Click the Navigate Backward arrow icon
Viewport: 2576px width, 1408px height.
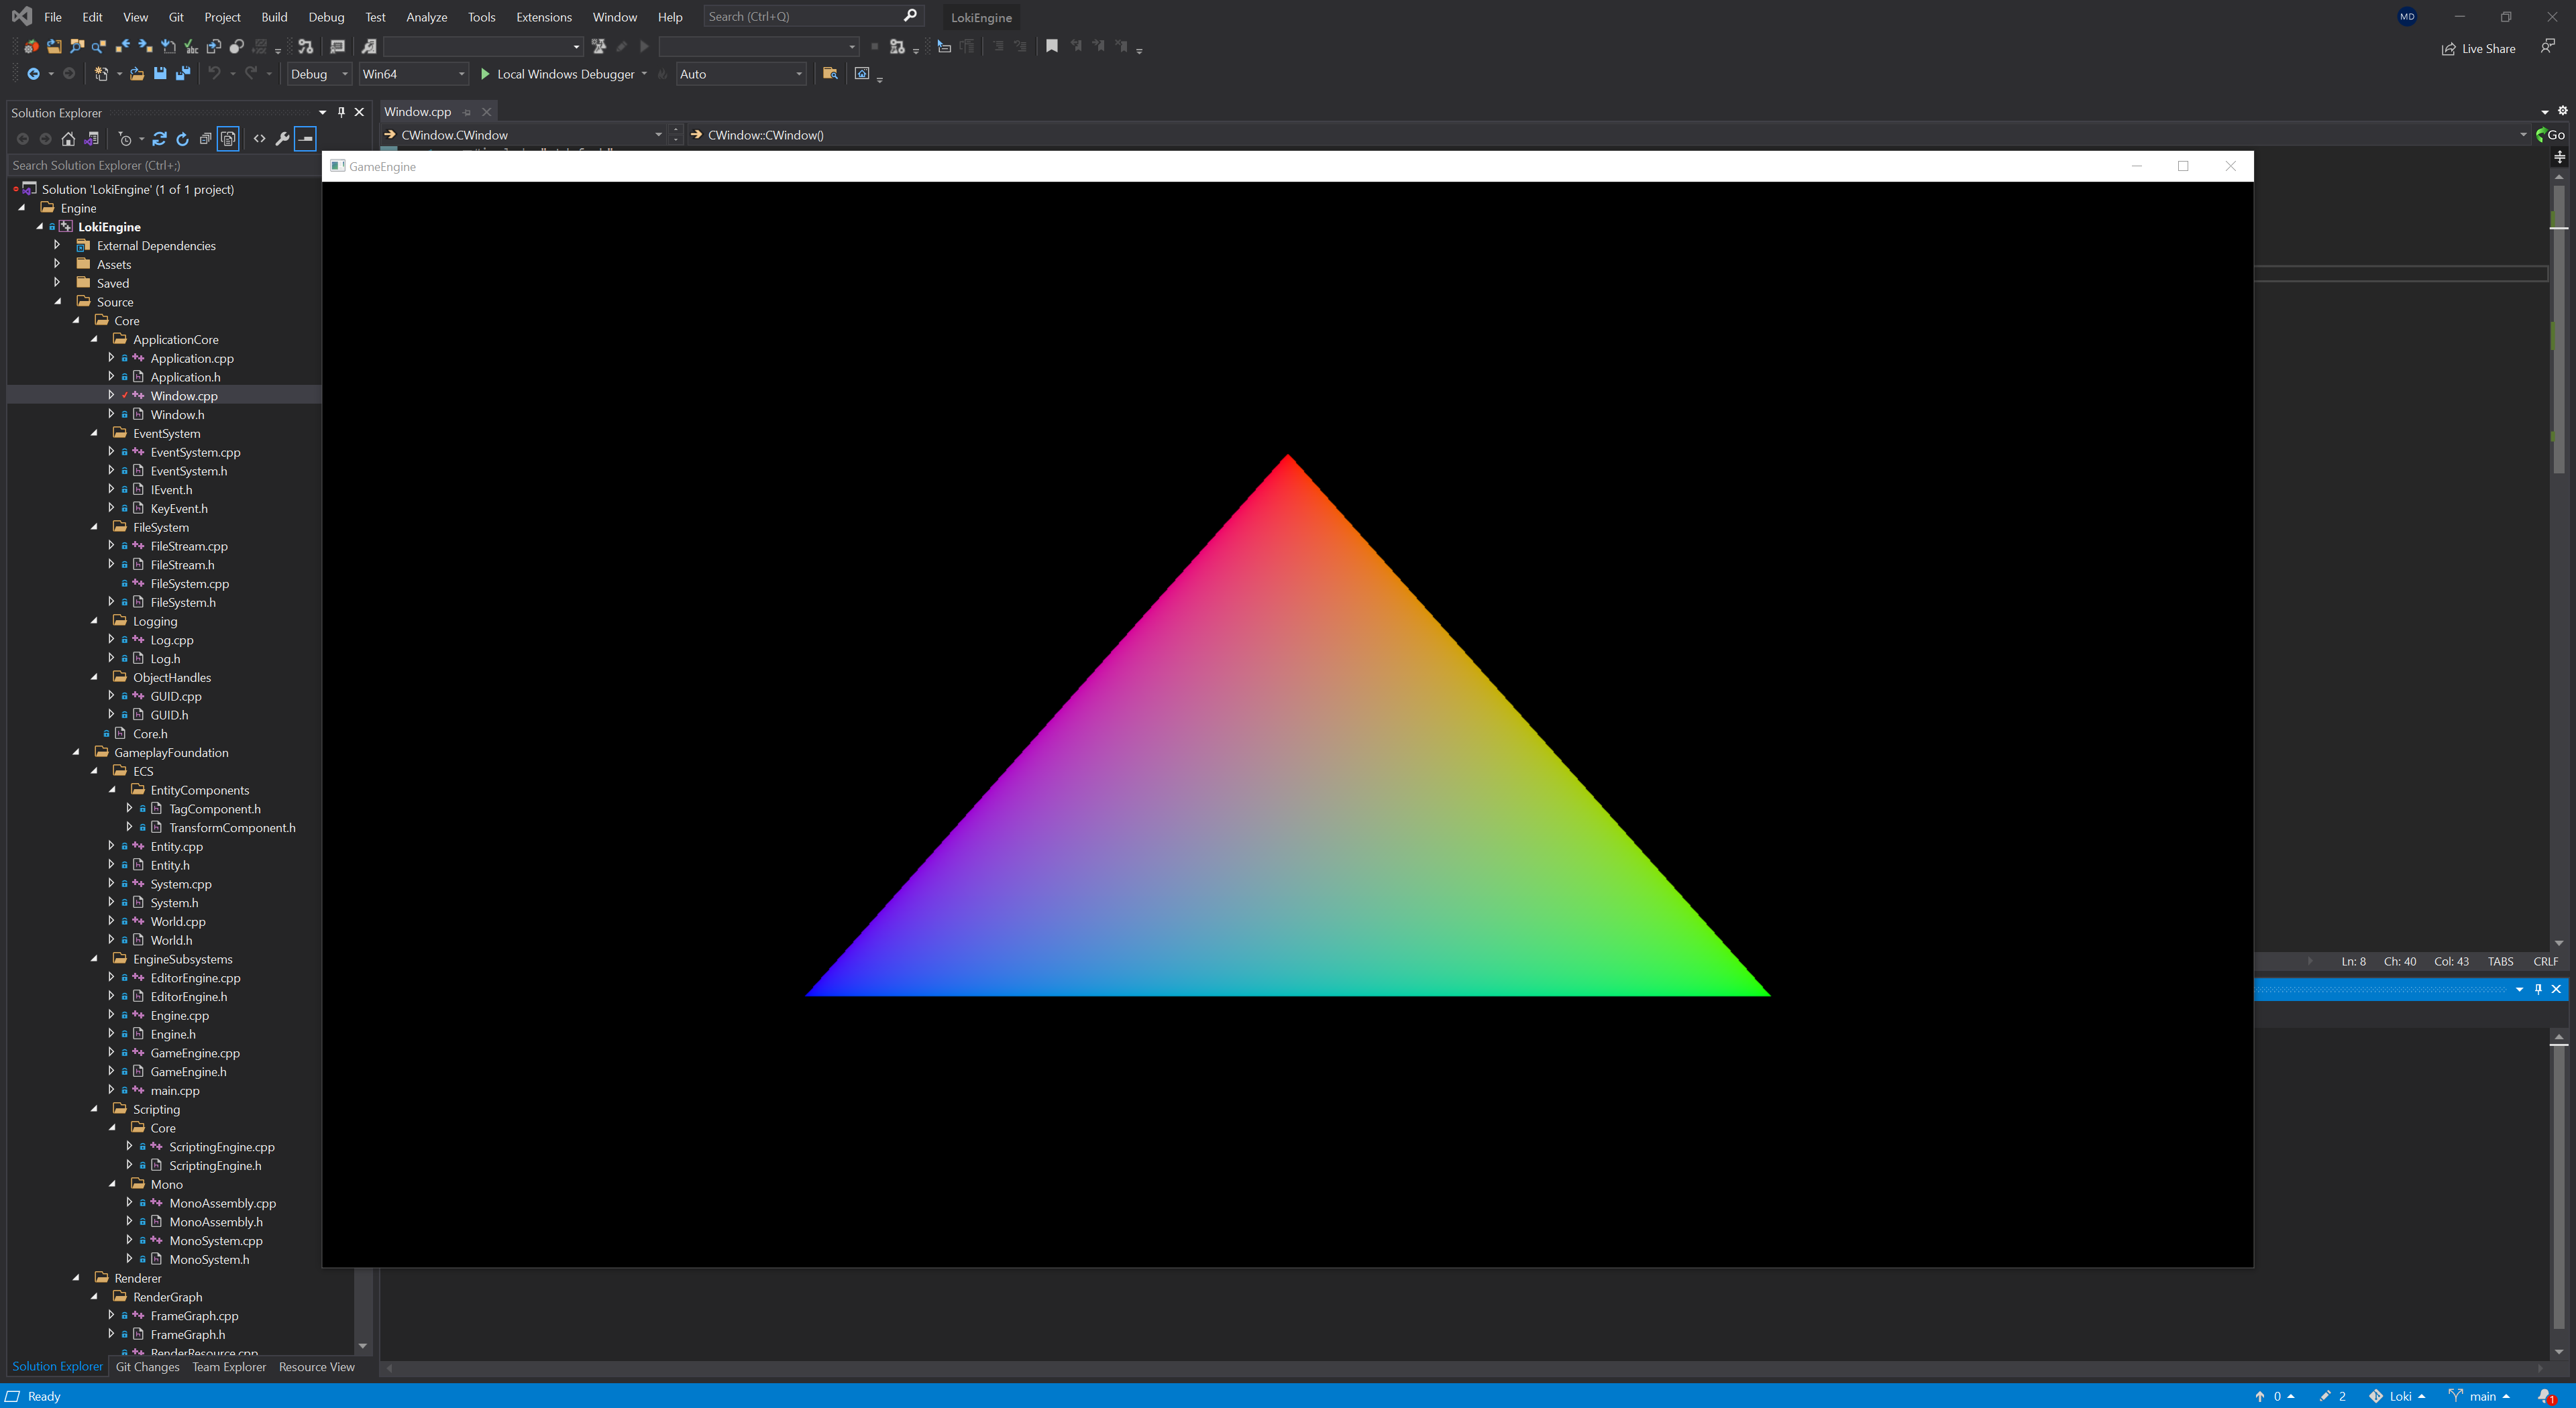33,74
